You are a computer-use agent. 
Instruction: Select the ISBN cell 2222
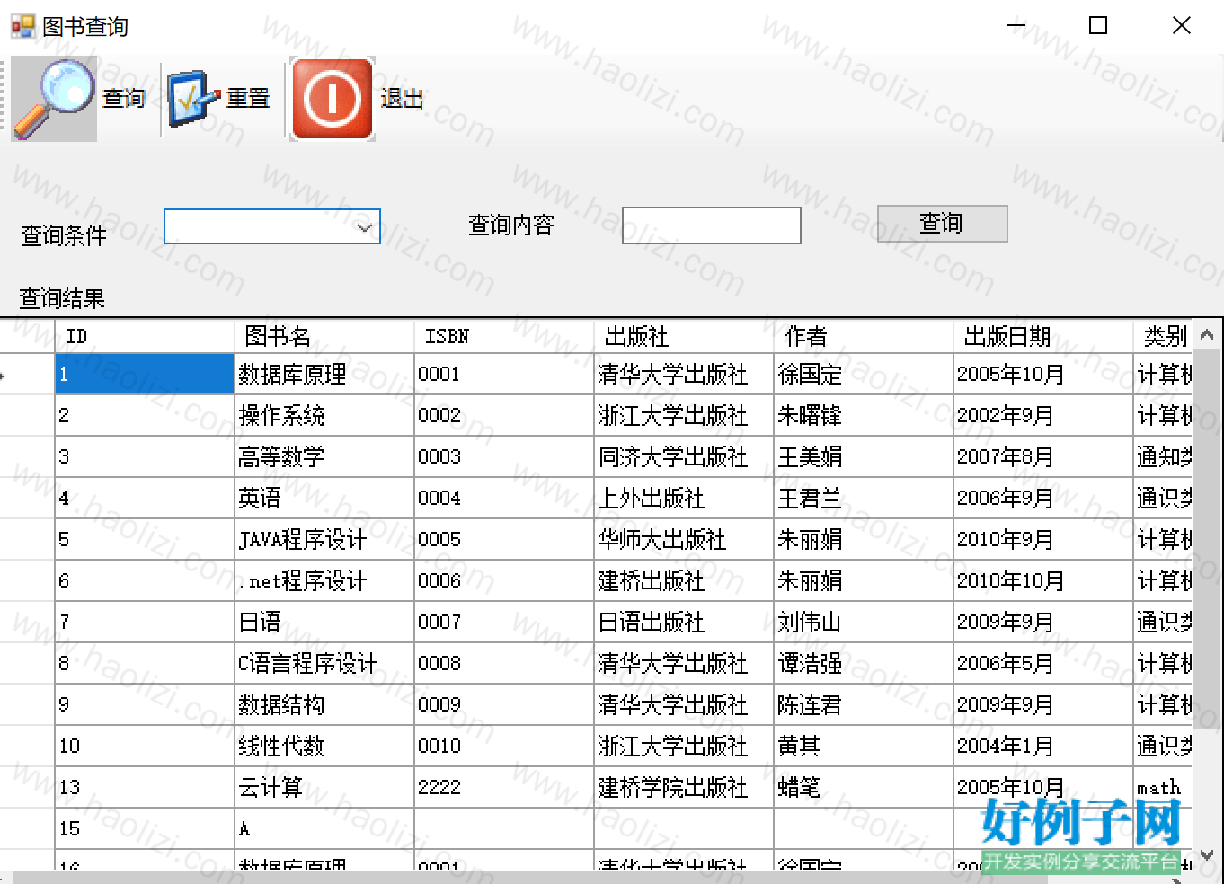(504, 787)
